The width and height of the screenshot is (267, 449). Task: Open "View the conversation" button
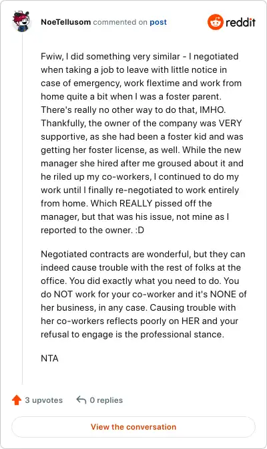133,427
